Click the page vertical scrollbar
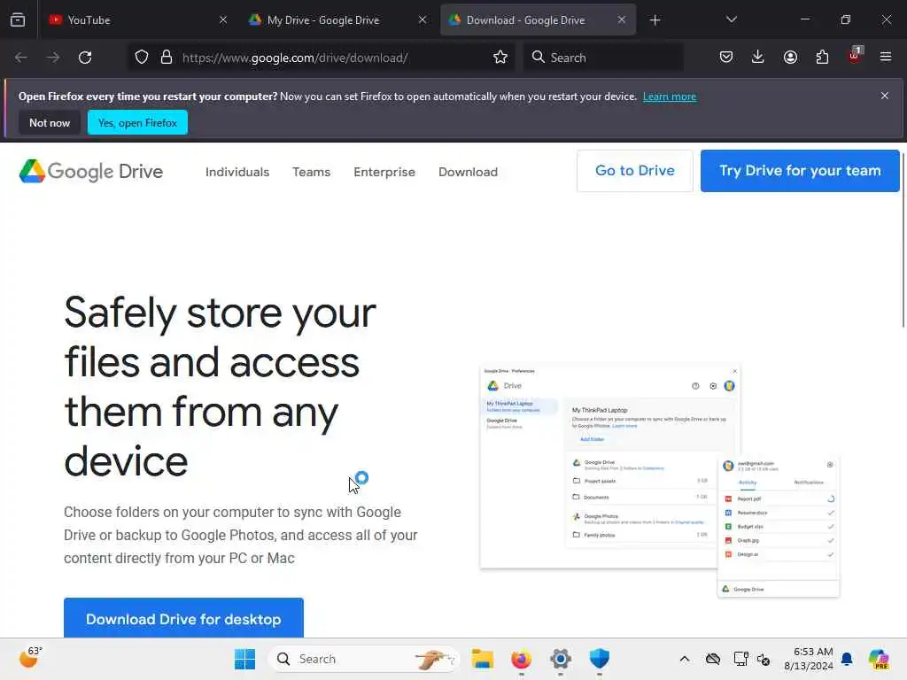 click(x=903, y=240)
